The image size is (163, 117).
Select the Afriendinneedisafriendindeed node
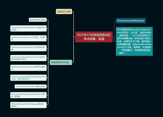click(28, 48)
